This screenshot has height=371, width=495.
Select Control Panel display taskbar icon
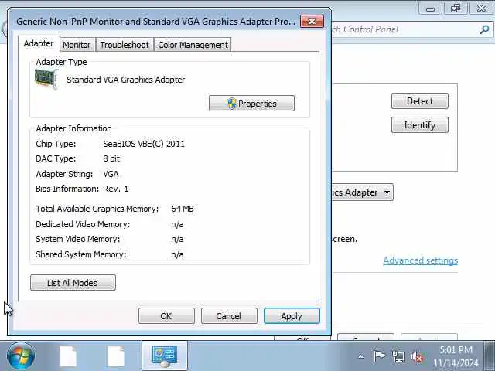click(x=165, y=356)
